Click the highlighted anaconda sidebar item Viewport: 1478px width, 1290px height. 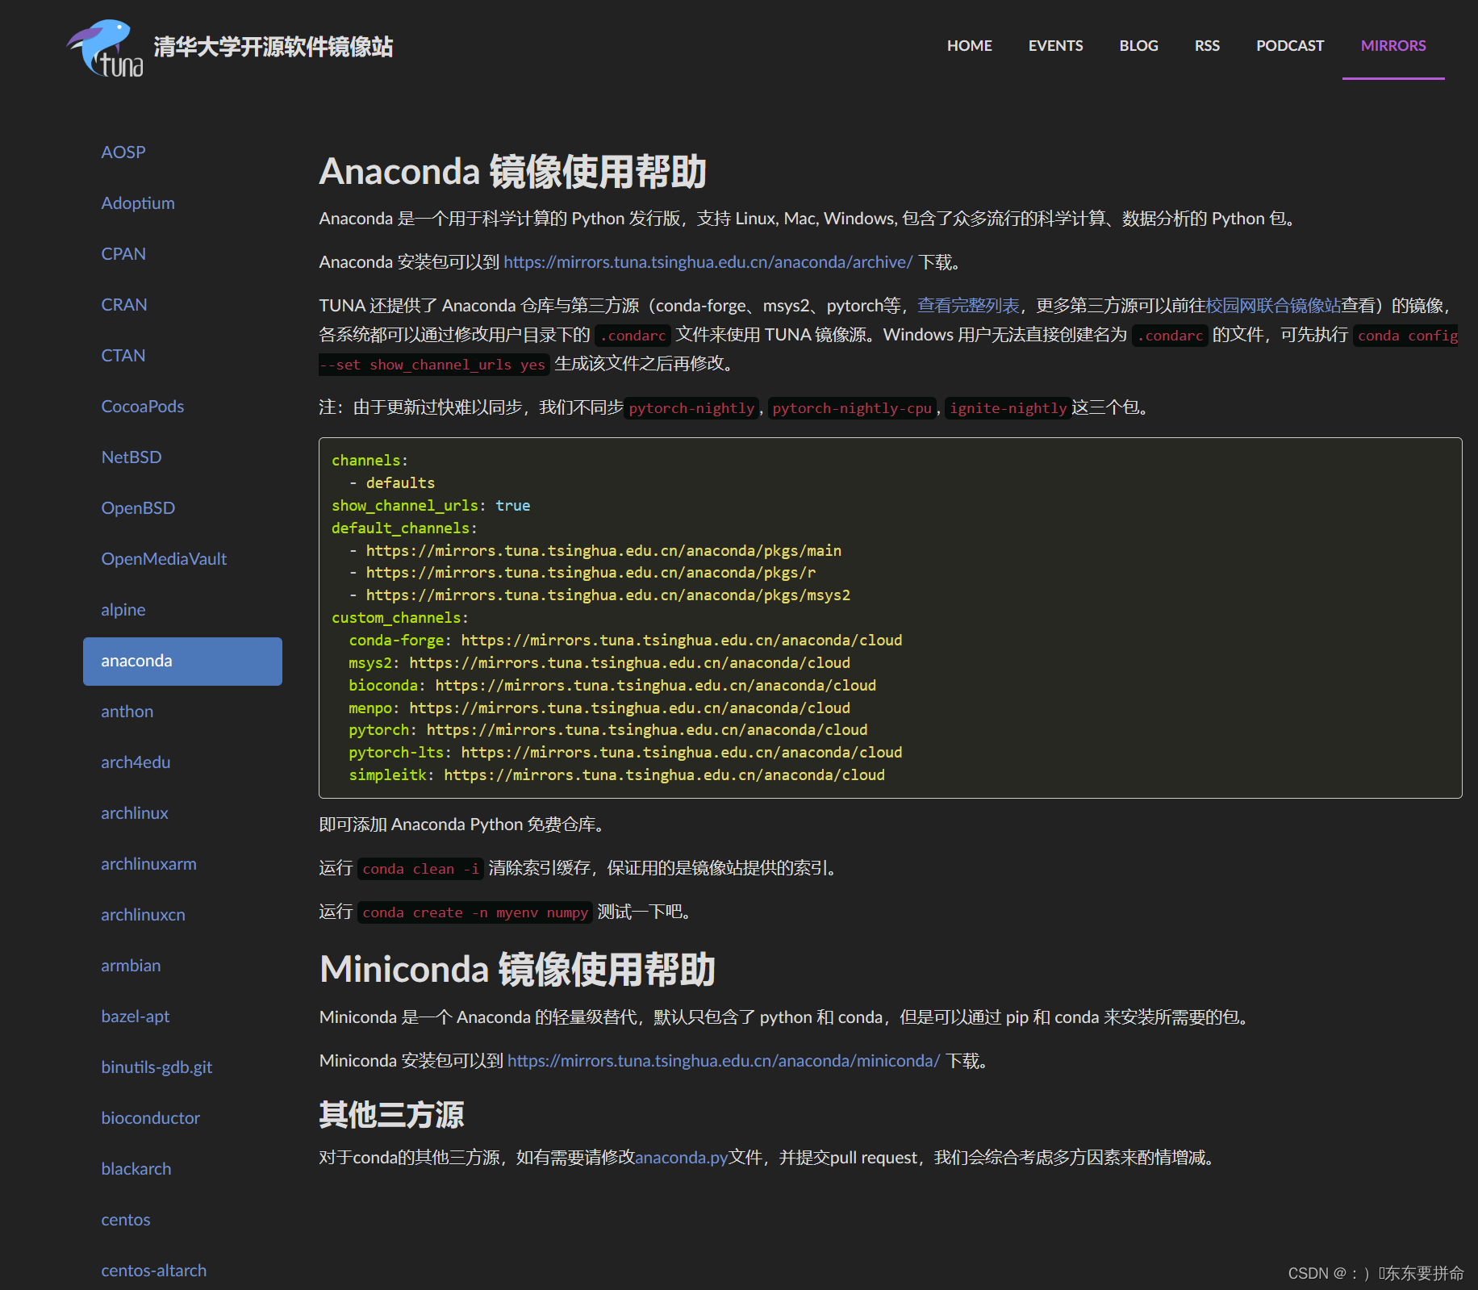click(x=182, y=661)
